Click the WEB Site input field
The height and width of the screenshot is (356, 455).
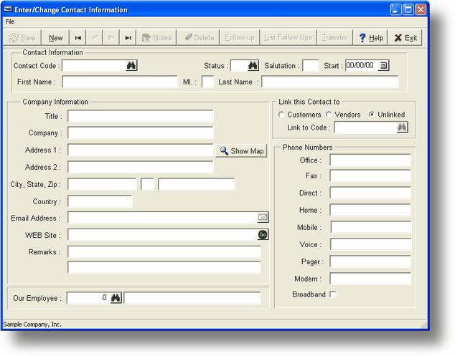pyautogui.click(x=163, y=235)
